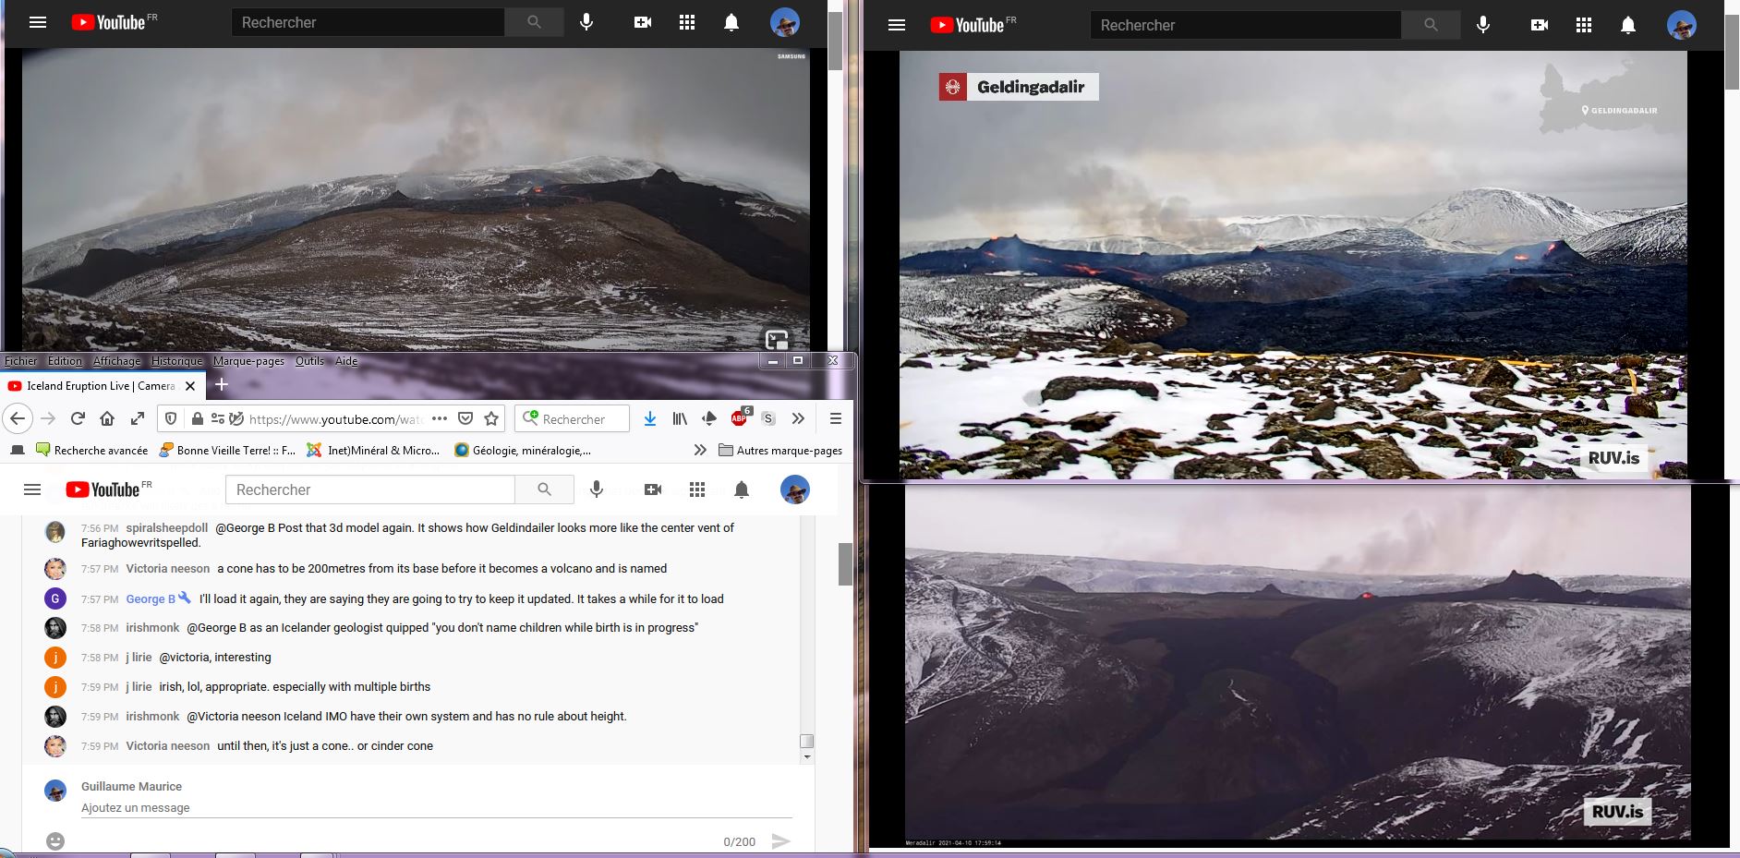The height and width of the screenshot is (858, 1740).
Task: Open the YouTube apps grid in the top-left window
Action: click(x=687, y=22)
